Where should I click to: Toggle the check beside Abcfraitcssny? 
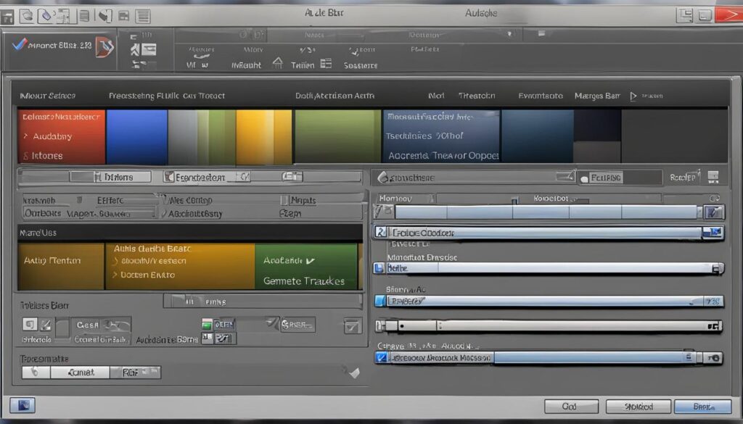[x=164, y=213]
